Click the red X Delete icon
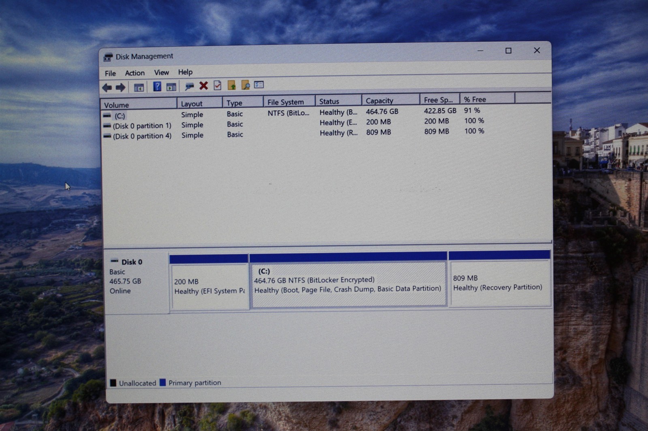This screenshot has height=431, width=648. (x=203, y=85)
